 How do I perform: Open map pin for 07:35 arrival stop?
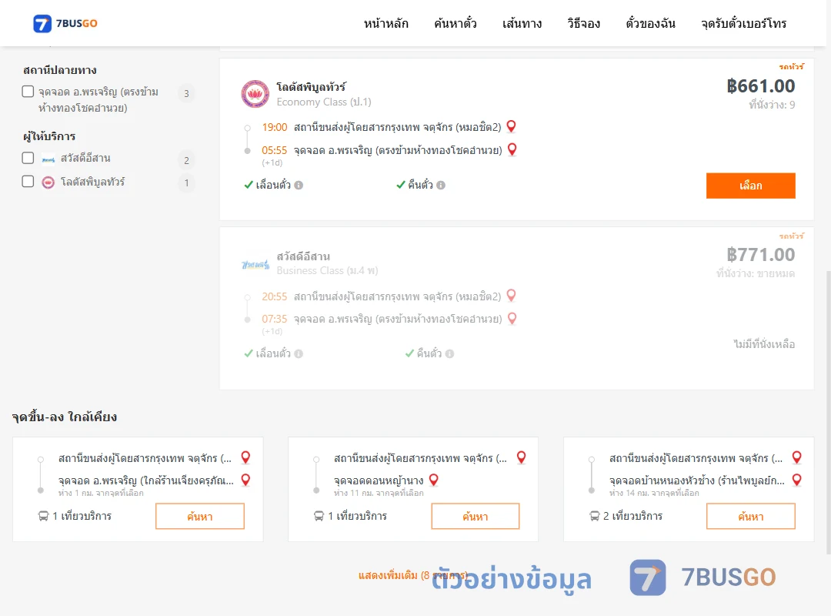512,318
